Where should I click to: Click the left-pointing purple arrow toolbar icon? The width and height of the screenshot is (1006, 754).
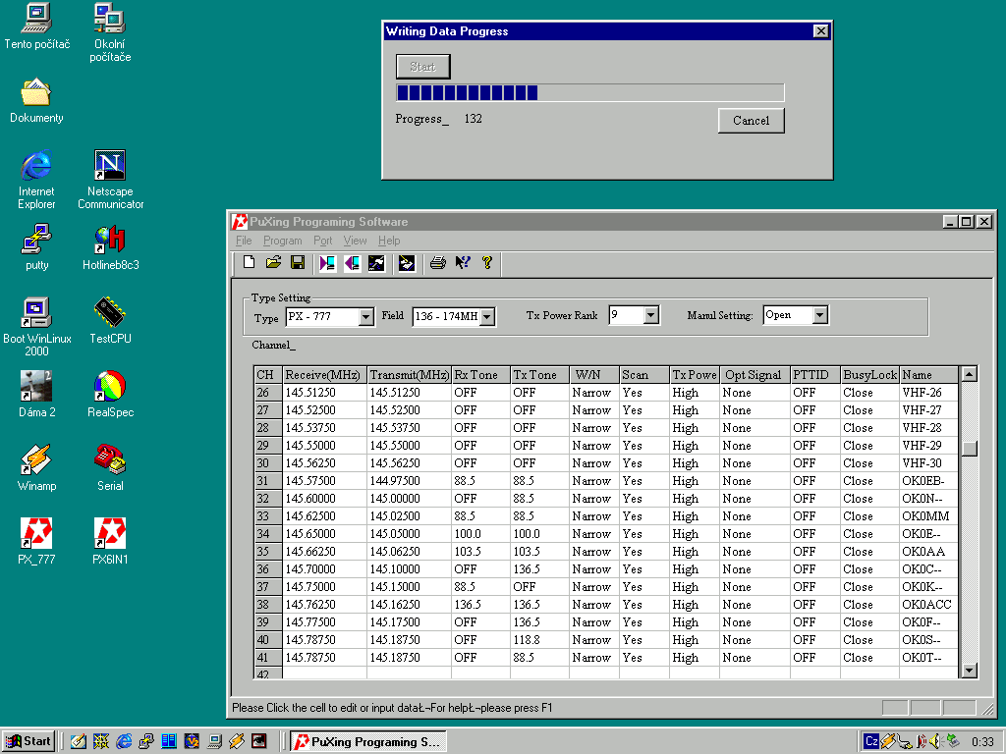point(352,263)
